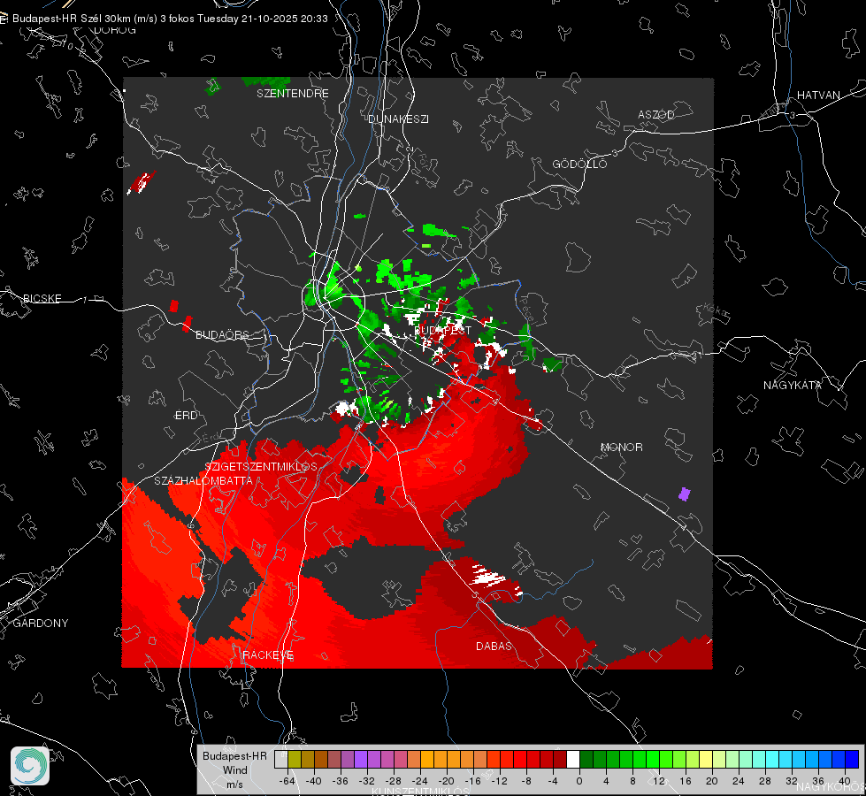Click the -12 legend scale value
The height and width of the screenshot is (796, 866).
[499, 781]
